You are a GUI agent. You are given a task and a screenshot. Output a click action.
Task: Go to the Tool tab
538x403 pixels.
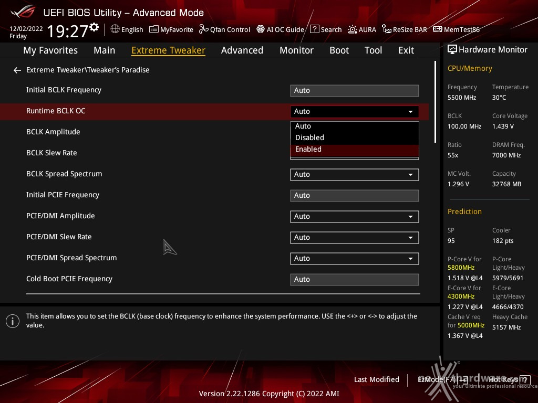coord(373,50)
